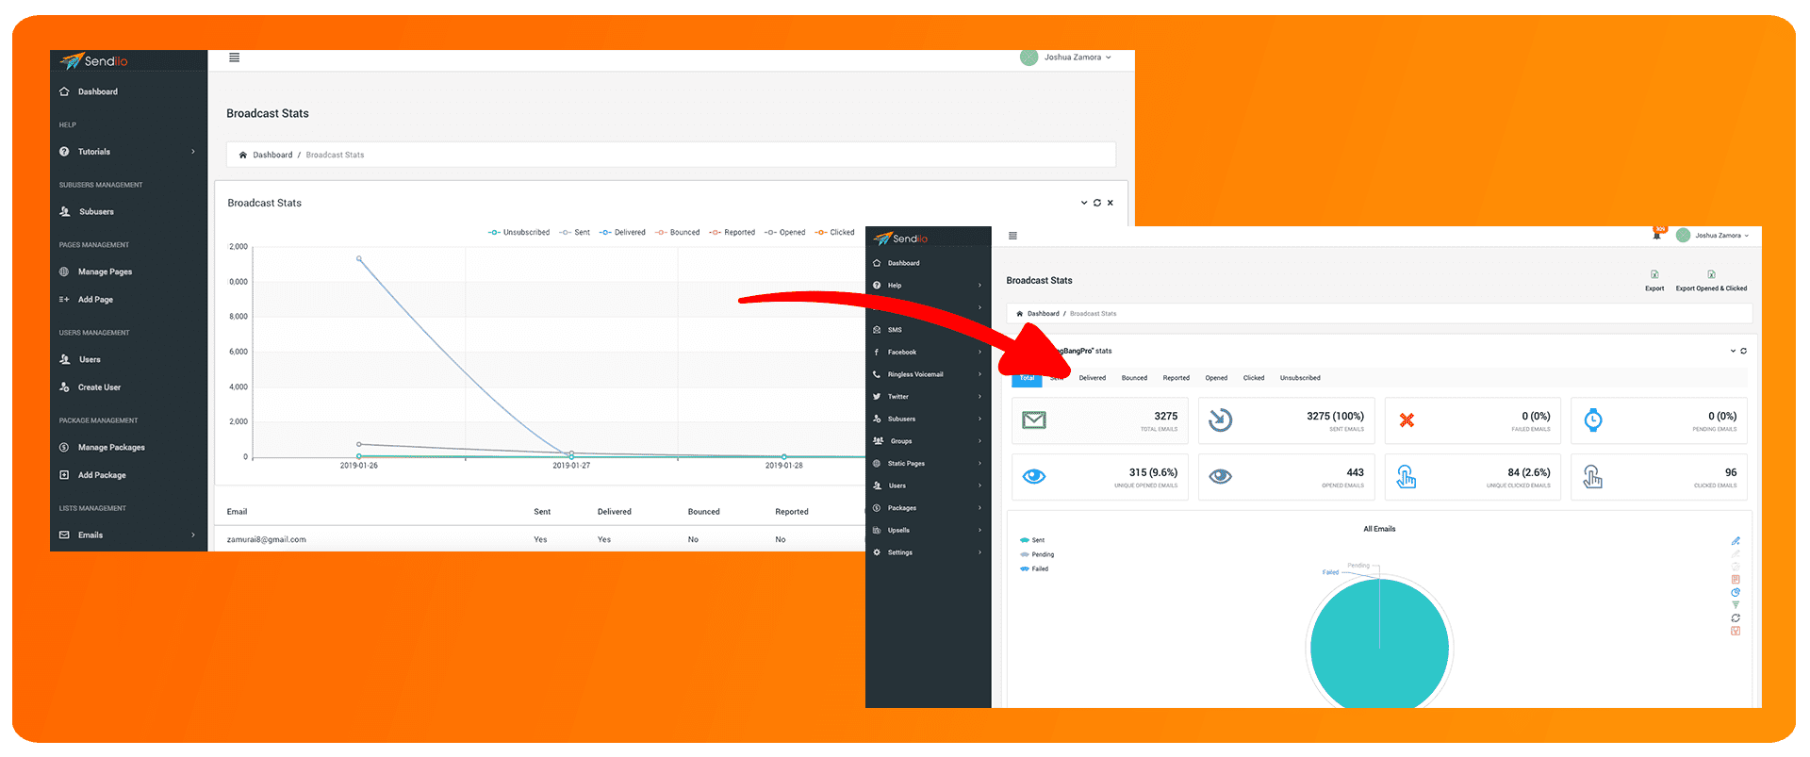Open Manage Packages in the left sidebar

111,448
